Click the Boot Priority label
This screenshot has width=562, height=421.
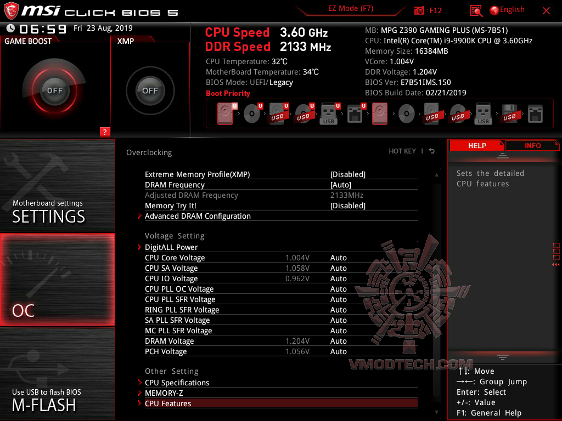pyautogui.click(x=228, y=93)
